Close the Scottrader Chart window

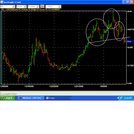132,2
